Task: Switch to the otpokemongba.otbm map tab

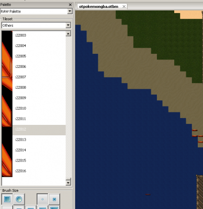Action: pos(99,7)
